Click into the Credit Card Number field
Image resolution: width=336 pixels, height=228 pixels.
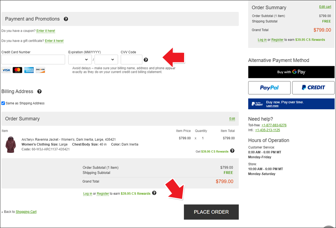(x=33, y=60)
